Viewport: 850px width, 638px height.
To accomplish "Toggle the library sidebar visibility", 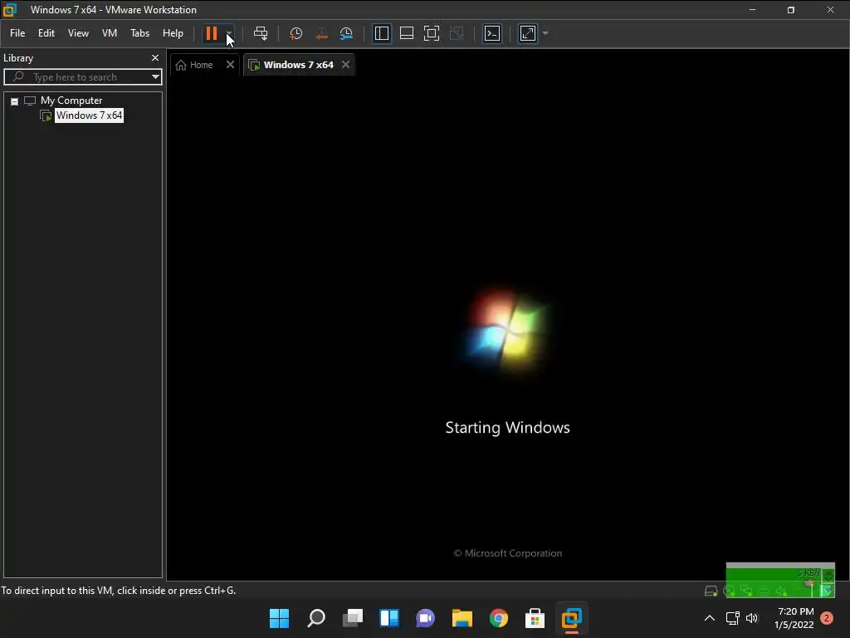I will pos(382,33).
